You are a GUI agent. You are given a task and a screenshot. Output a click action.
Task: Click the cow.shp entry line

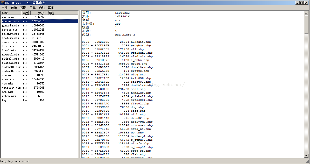113,133
